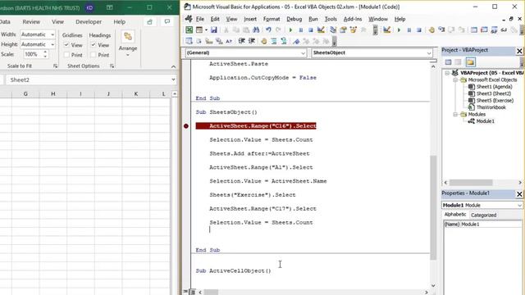The width and height of the screenshot is (525, 295).
Task: Click the Parameter Info icon on Edit toolbar
Action: coord(219,41)
